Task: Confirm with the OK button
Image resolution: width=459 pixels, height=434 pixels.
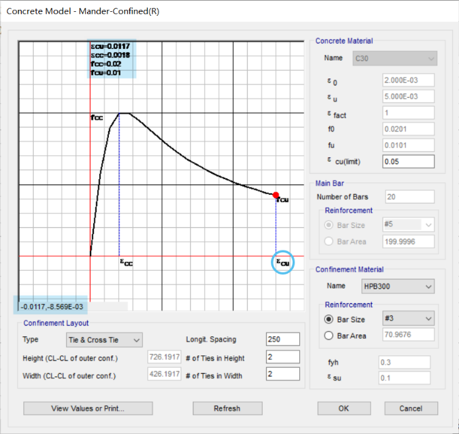Action: [344, 408]
